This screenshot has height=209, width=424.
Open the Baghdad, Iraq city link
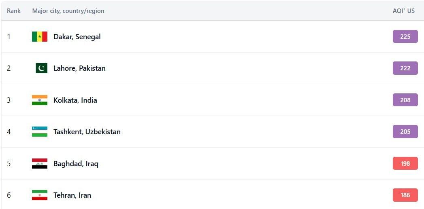coord(76,164)
